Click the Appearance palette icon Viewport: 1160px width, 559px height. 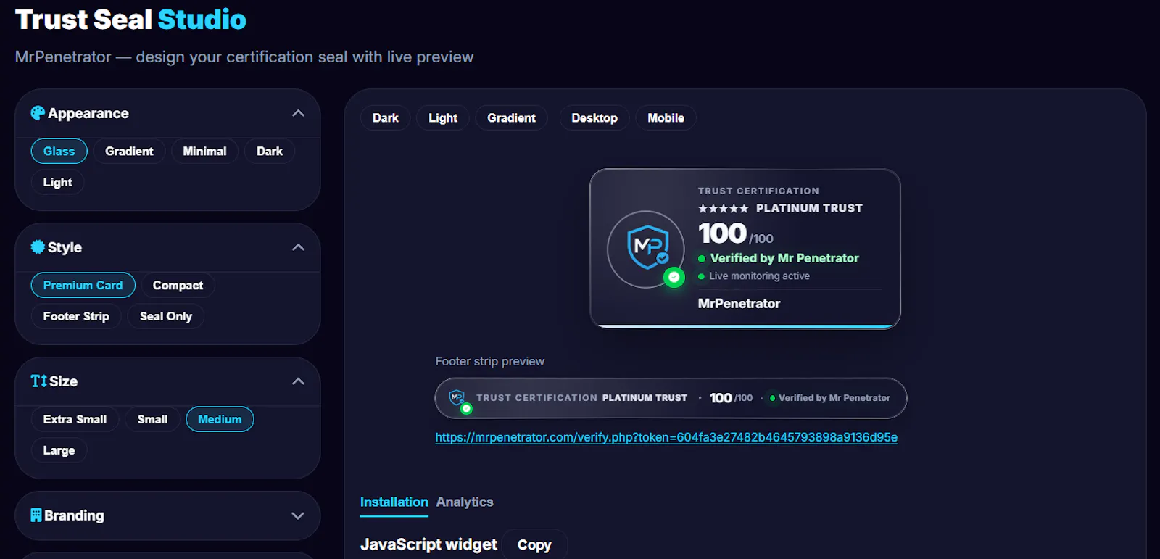tap(38, 113)
